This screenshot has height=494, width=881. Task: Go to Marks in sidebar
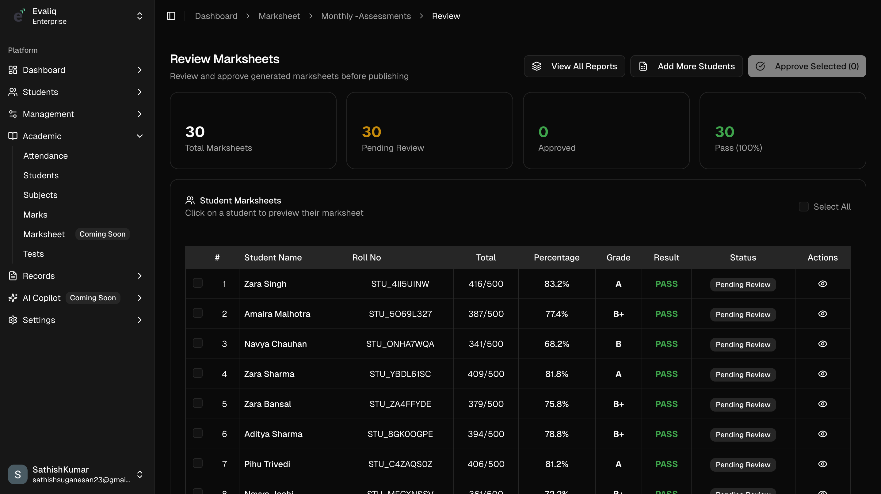coord(35,215)
